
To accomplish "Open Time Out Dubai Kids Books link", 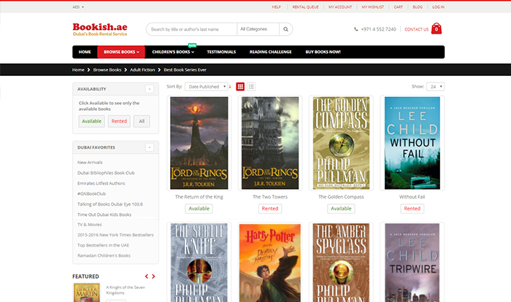I will click(x=104, y=214).
